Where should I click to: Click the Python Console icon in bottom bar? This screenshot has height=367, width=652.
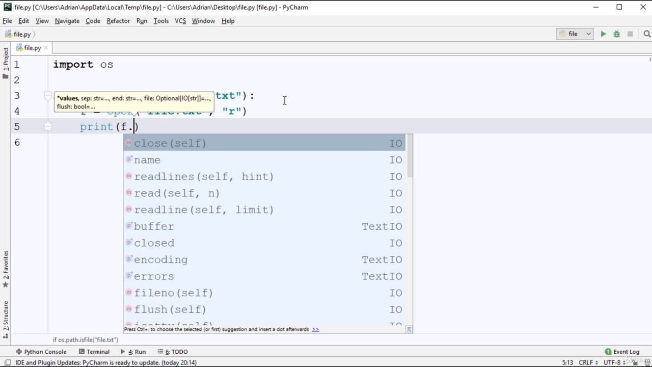tap(19, 352)
